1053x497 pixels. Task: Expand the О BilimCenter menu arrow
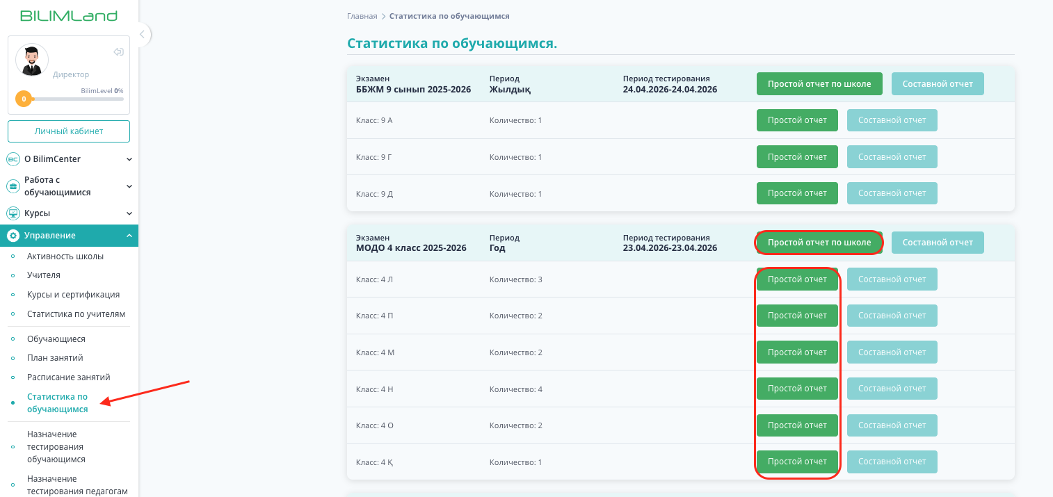click(x=129, y=159)
